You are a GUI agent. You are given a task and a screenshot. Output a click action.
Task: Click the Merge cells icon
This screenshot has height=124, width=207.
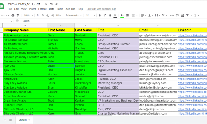[133, 15]
